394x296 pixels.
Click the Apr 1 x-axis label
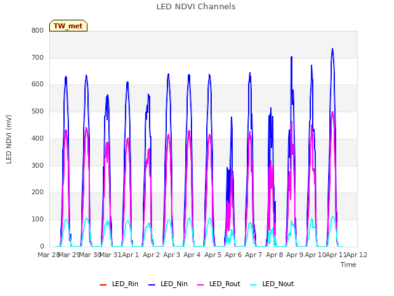click(x=131, y=255)
